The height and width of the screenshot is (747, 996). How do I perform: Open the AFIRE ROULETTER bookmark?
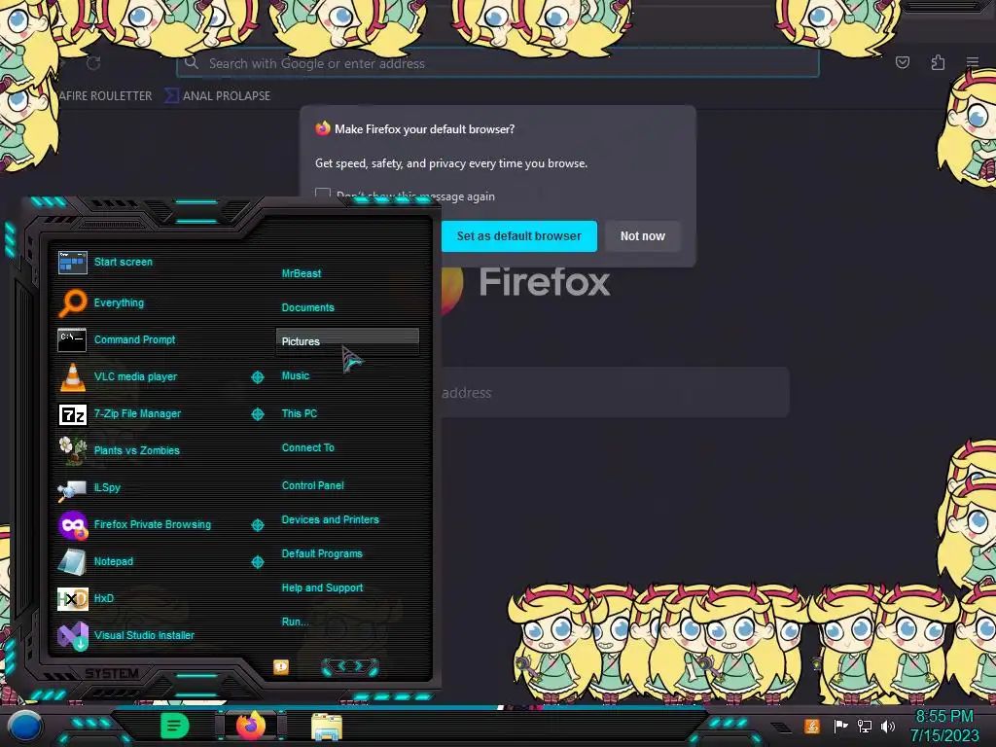coord(105,96)
